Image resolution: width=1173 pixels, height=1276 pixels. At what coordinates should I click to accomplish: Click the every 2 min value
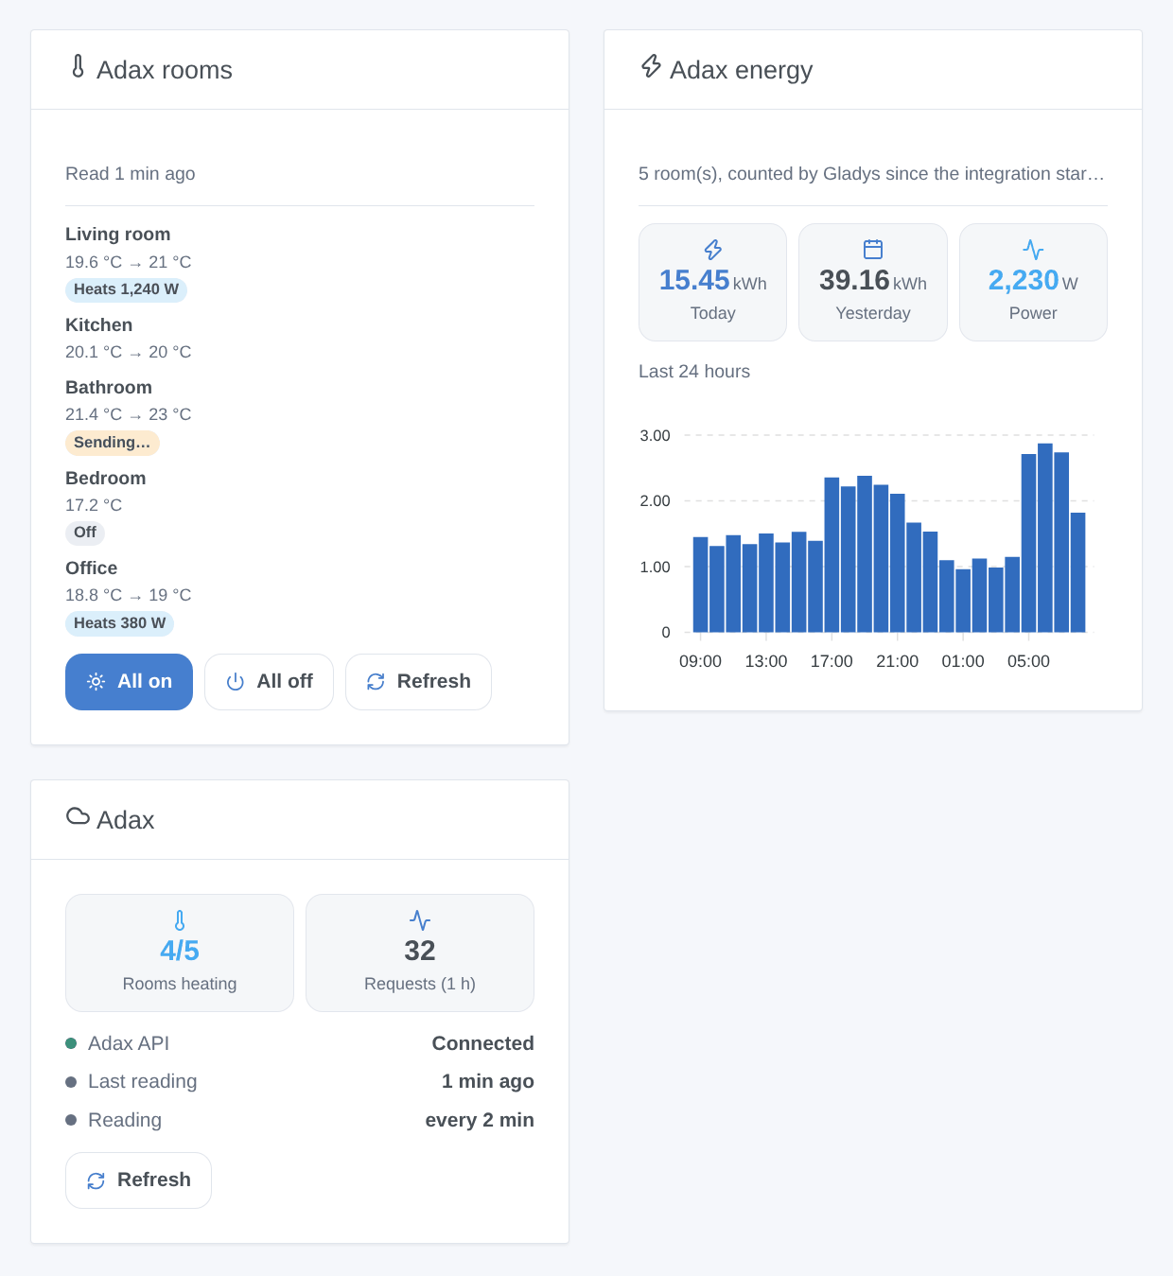[x=480, y=1120]
